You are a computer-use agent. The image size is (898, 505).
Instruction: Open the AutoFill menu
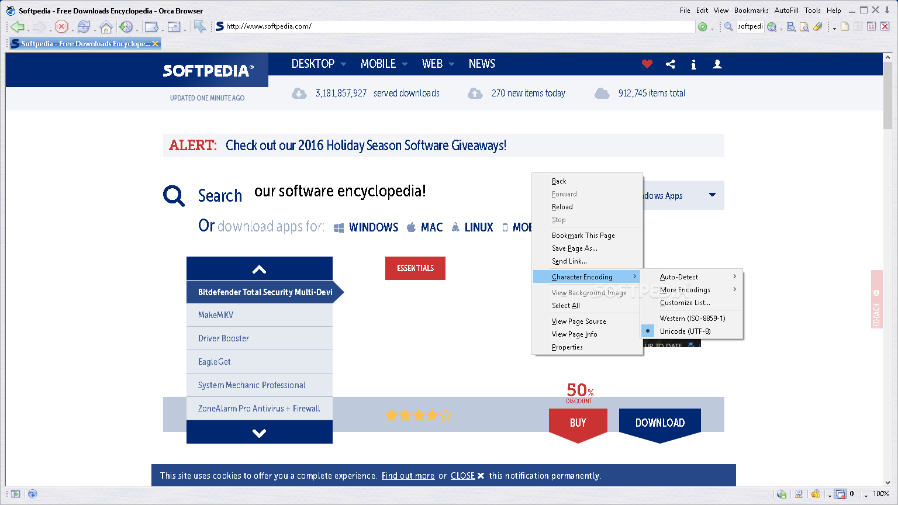[x=786, y=11]
